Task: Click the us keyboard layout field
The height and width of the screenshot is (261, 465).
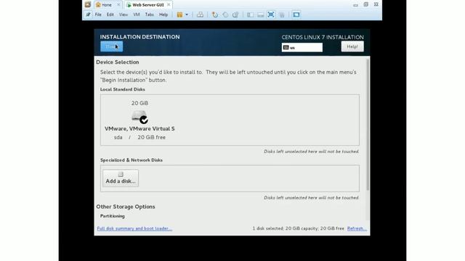Action: 302,47
